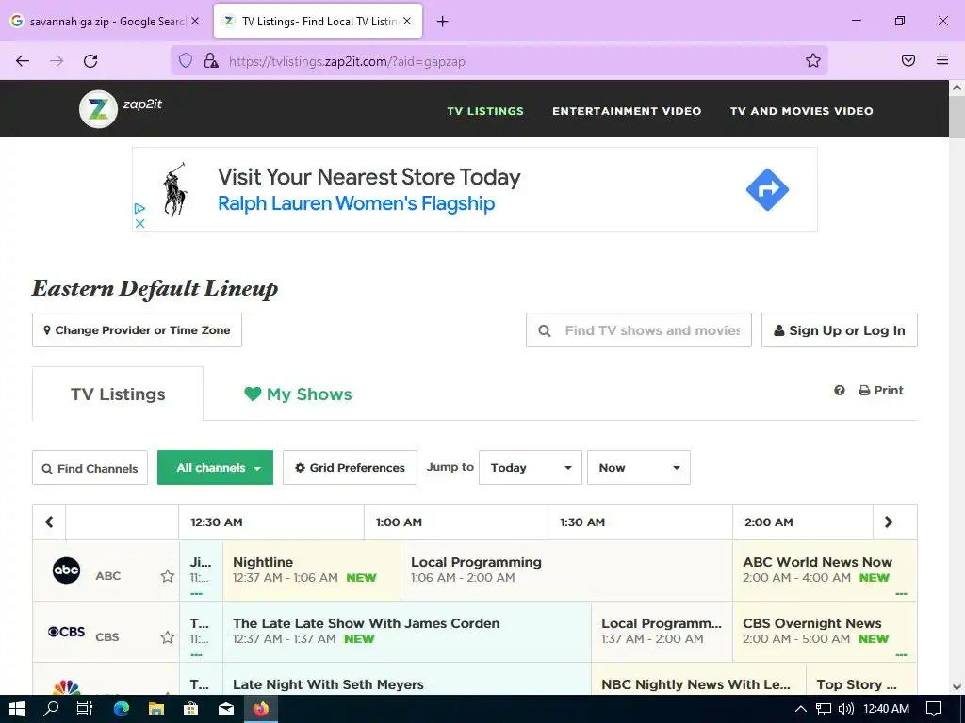Open the Pocket save icon
Viewport: 965px width, 723px height.
(x=908, y=60)
